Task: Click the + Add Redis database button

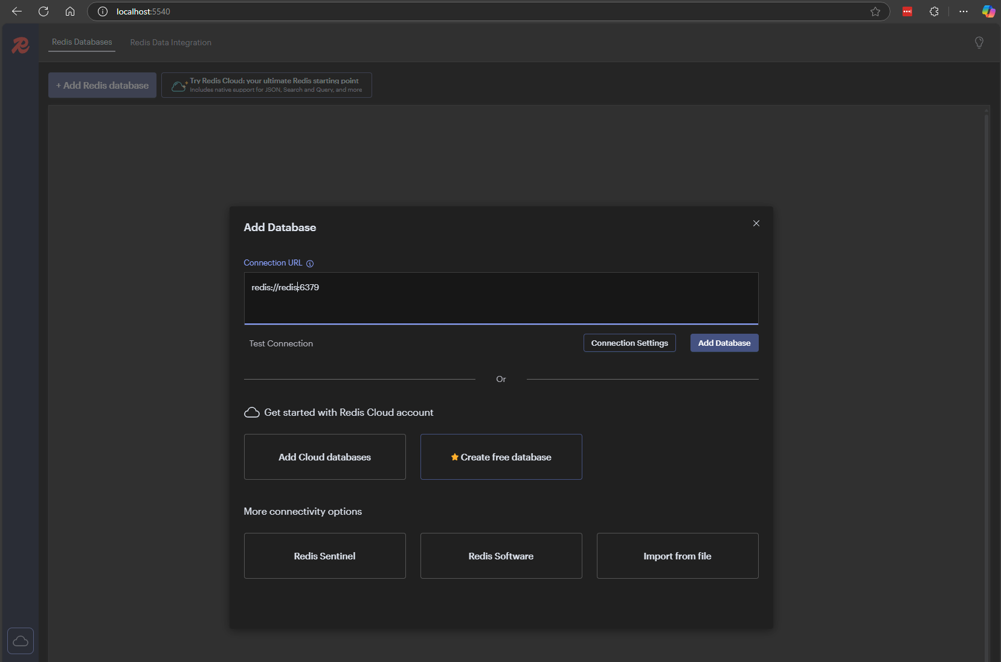Action: point(103,85)
